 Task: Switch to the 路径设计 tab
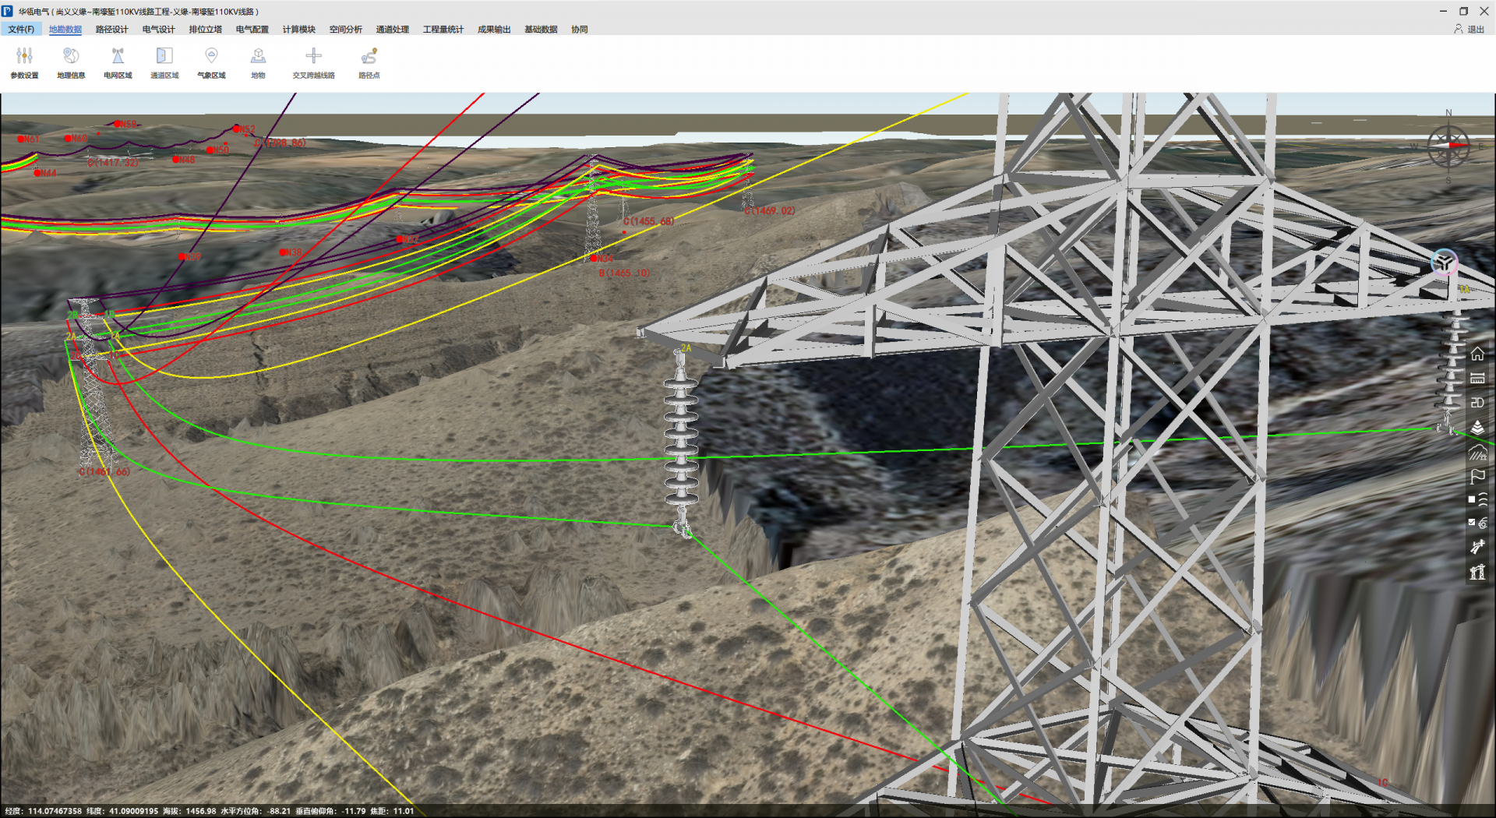point(111,30)
